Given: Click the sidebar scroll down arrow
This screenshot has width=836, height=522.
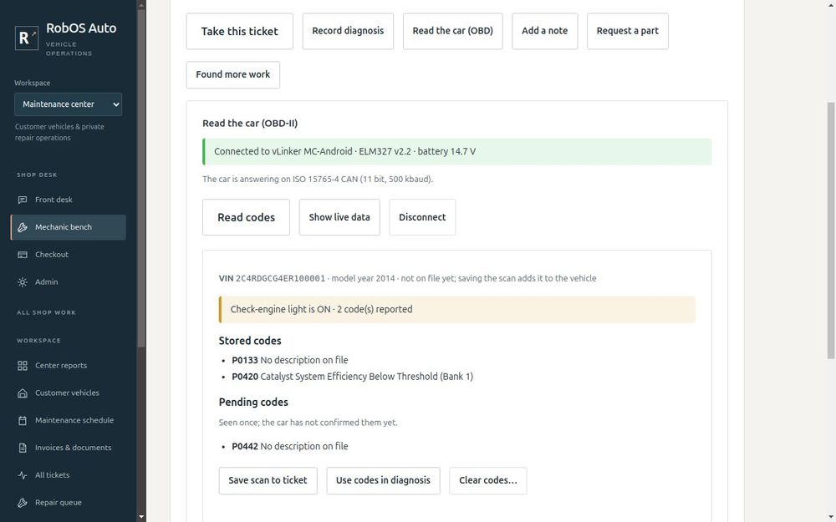Looking at the screenshot, I should (141, 517).
